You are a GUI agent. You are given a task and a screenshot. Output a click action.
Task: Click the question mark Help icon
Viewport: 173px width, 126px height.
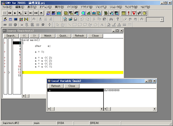tap(118, 19)
